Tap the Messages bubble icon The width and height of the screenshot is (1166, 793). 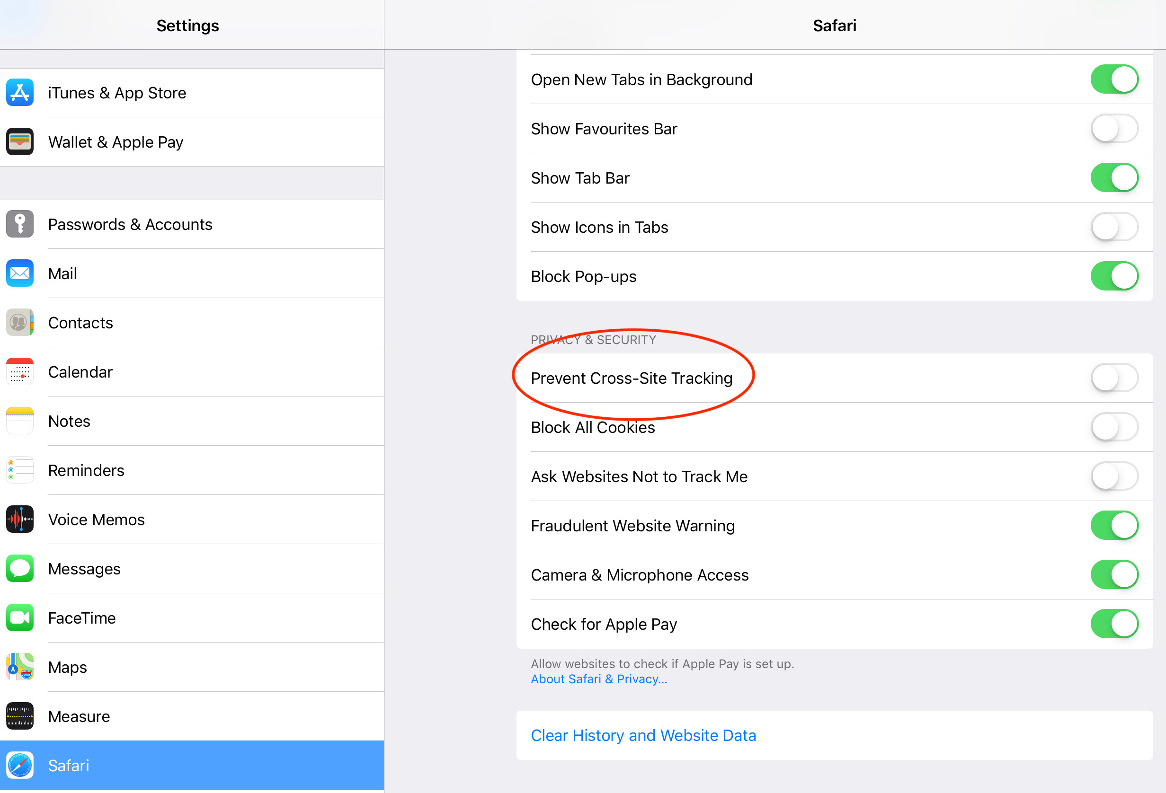(x=19, y=568)
